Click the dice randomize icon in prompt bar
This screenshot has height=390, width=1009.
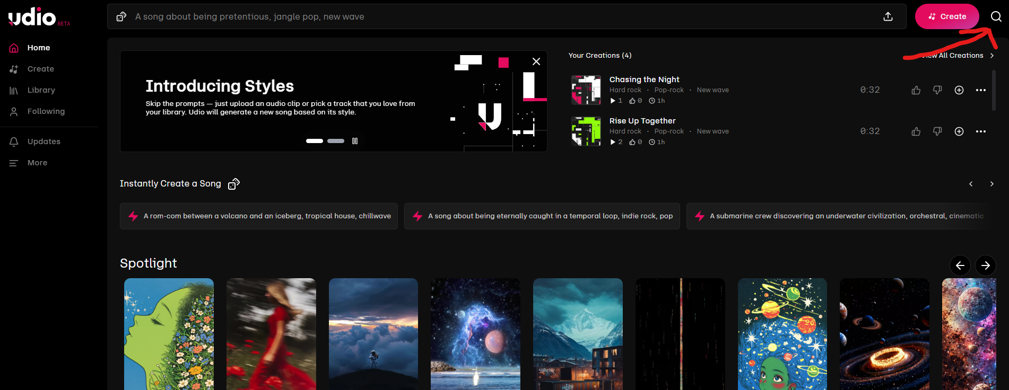coord(121,16)
